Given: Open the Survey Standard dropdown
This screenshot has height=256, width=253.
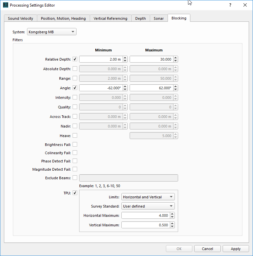Looking at the screenshot, I should tap(148, 206).
